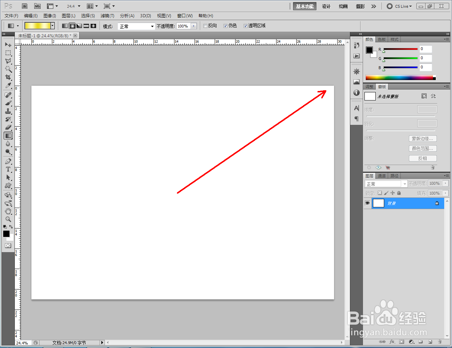
Task: Select the Pen tool
Action: pos(8,161)
